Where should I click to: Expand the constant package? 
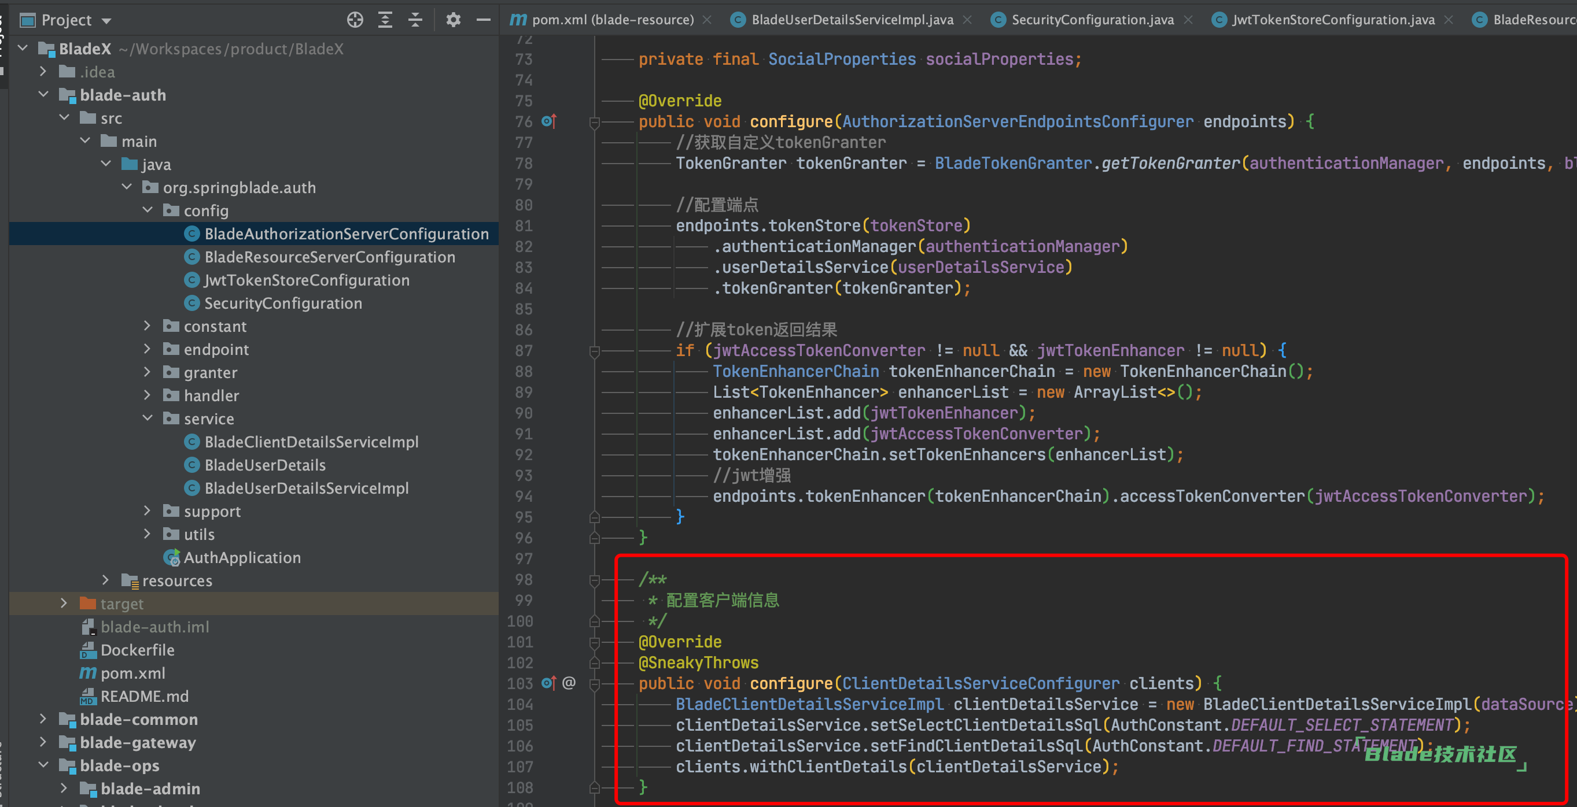[147, 325]
